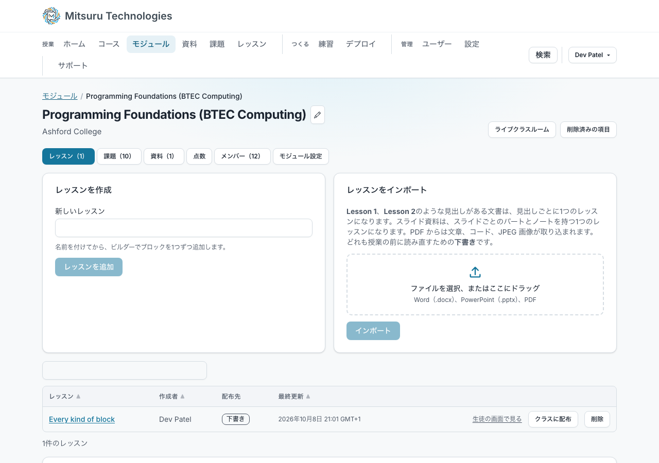The width and height of the screenshot is (659, 463).
Task: Open the Dev Patel account dropdown
Action: point(593,55)
